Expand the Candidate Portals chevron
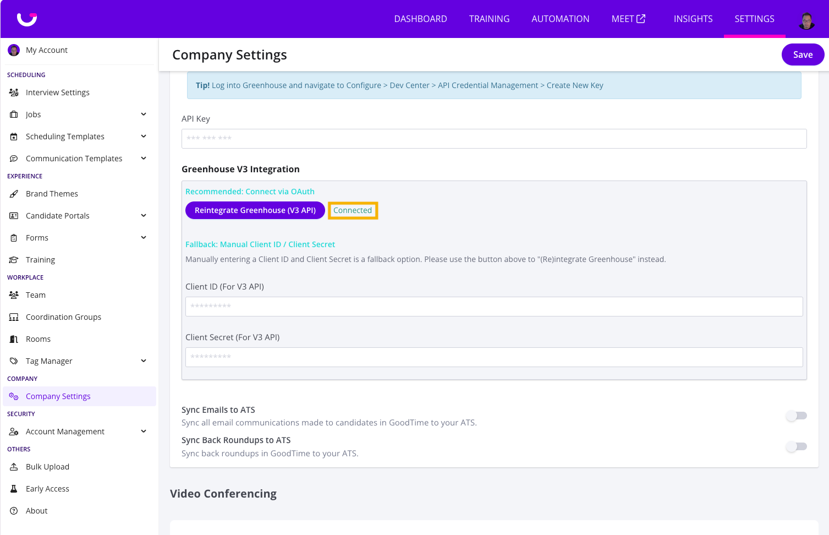829x535 pixels. tap(144, 216)
